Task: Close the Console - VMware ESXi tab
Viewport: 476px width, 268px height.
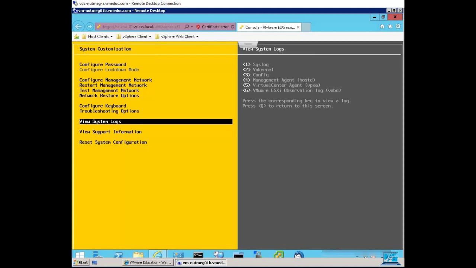Action: pyautogui.click(x=298, y=27)
